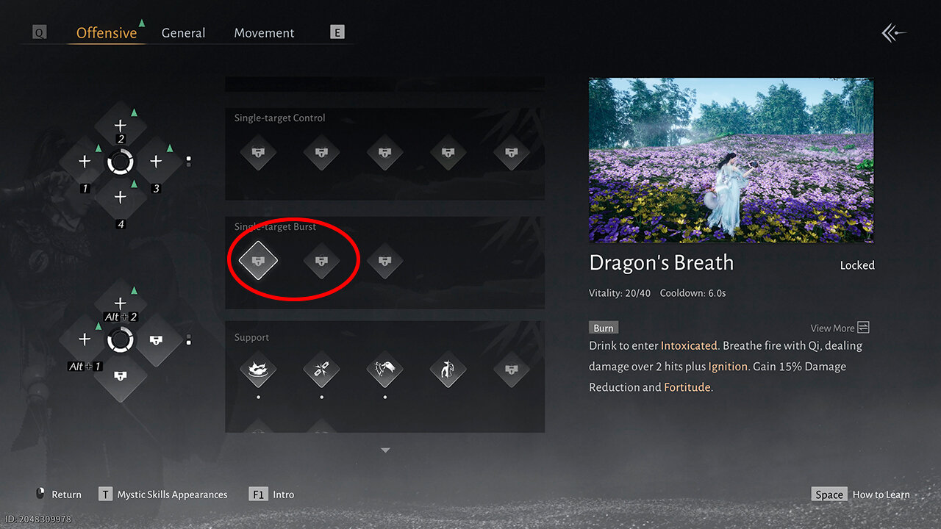Switch to the Movement tab
The width and height of the screenshot is (941, 529).
tap(264, 33)
